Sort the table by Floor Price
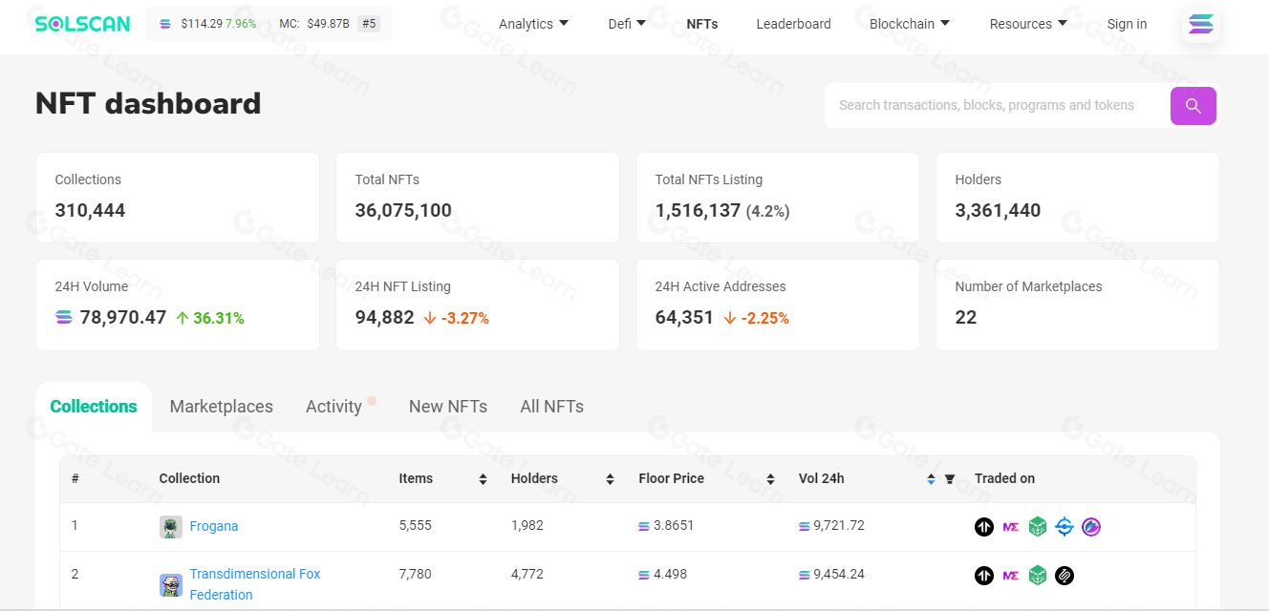Viewport: 1269px width, 611px height. (x=770, y=479)
